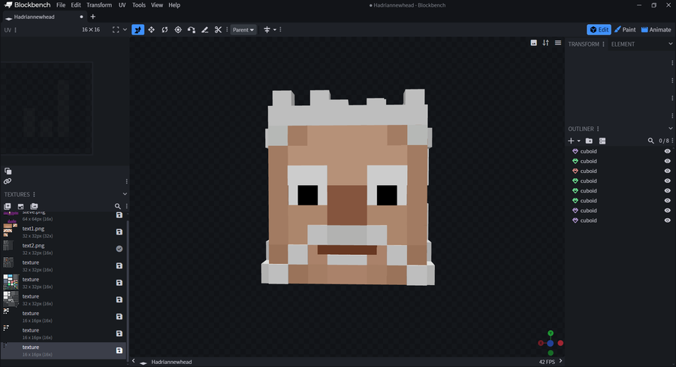Open the Help menu
The width and height of the screenshot is (676, 367).
click(x=174, y=5)
